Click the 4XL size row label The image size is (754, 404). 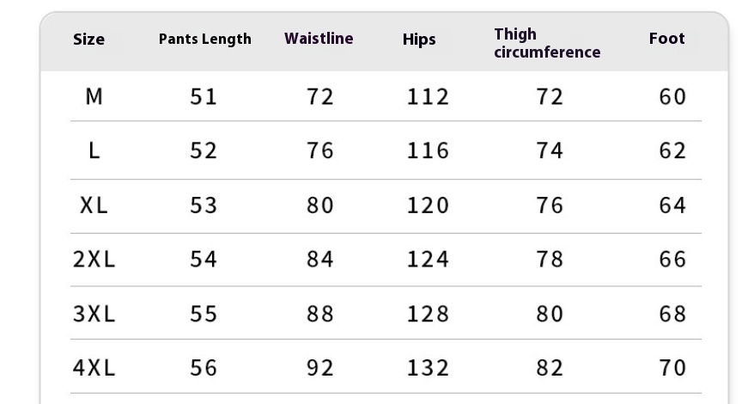(x=94, y=368)
